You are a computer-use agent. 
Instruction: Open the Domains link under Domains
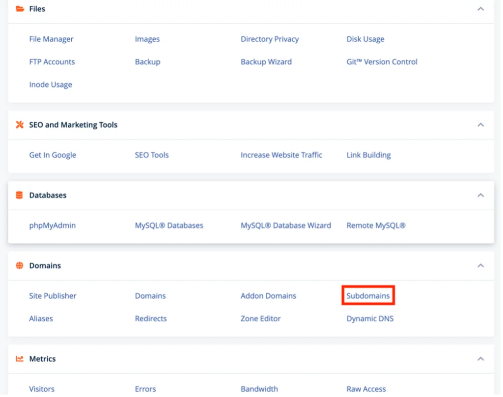pos(150,296)
